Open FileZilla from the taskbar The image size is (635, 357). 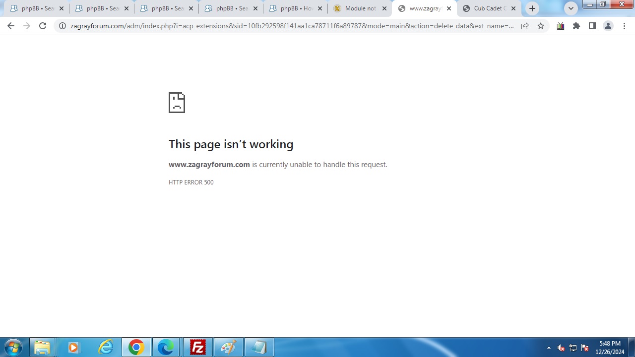pyautogui.click(x=198, y=348)
